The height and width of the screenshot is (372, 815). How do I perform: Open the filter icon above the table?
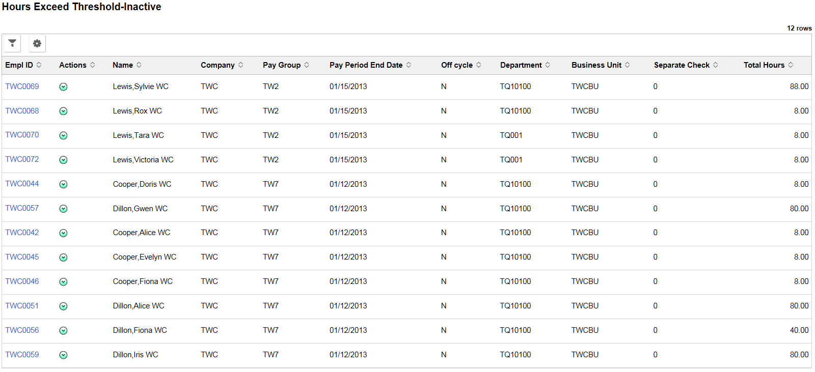click(x=12, y=43)
